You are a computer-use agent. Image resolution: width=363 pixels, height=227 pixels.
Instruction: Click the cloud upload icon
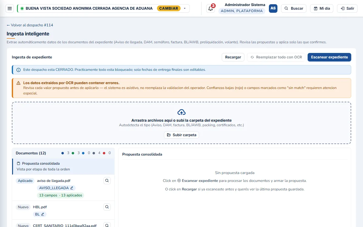click(x=181, y=112)
